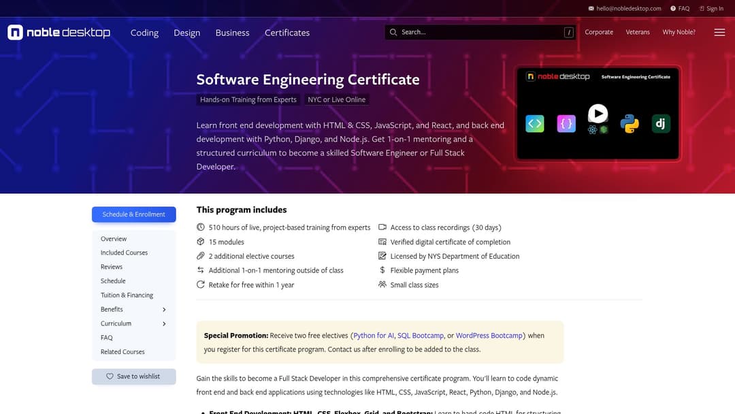The image size is (735, 414).
Task: Click the heart icon on Save to wishlist
Action: coord(110,377)
